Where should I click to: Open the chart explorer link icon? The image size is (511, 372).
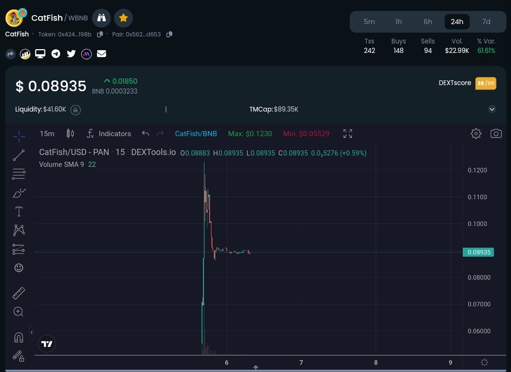pyautogui.click(x=25, y=54)
